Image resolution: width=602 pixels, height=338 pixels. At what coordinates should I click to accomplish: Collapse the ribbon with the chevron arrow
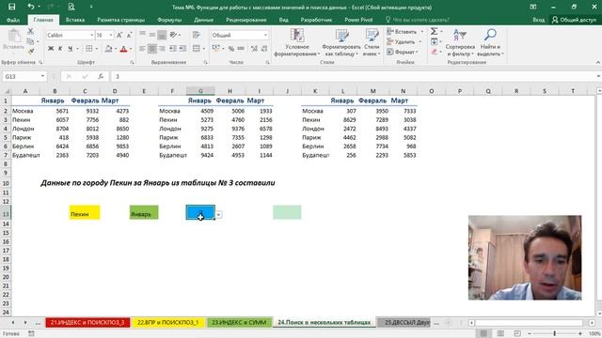coord(598,63)
